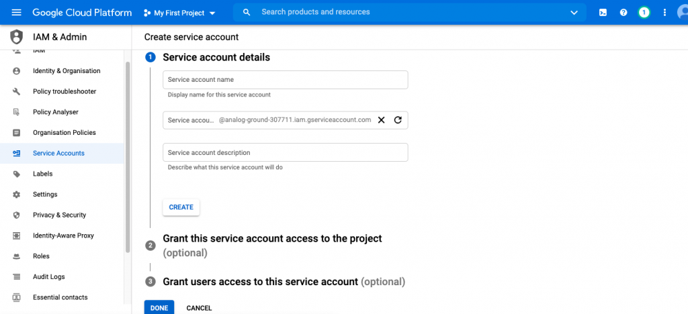Open Policy troubleshooter page

click(x=62, y=91)
